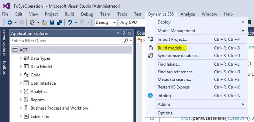Click the Save toolbar icon
Image resolution: width=254 pixels, height=122 pixels.
52,23
